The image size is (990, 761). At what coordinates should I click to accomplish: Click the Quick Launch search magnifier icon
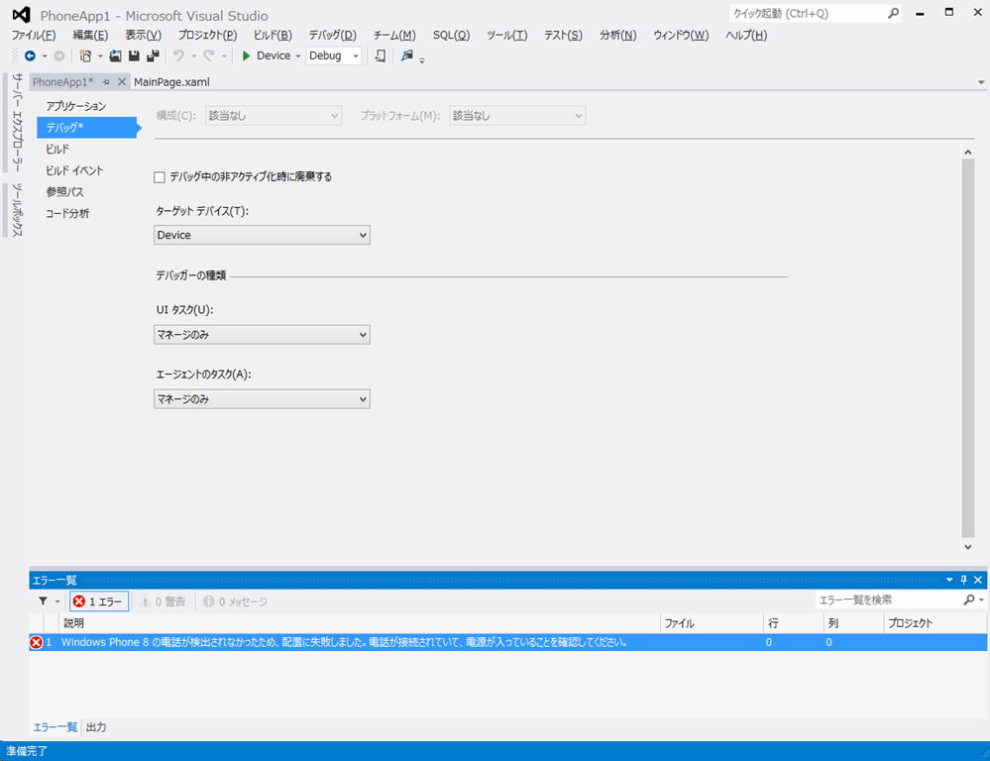(893, 13)
